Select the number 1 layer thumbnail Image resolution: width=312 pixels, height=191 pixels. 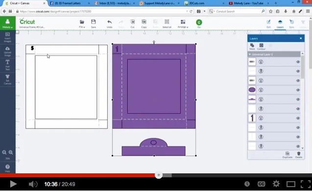[252, 118]
